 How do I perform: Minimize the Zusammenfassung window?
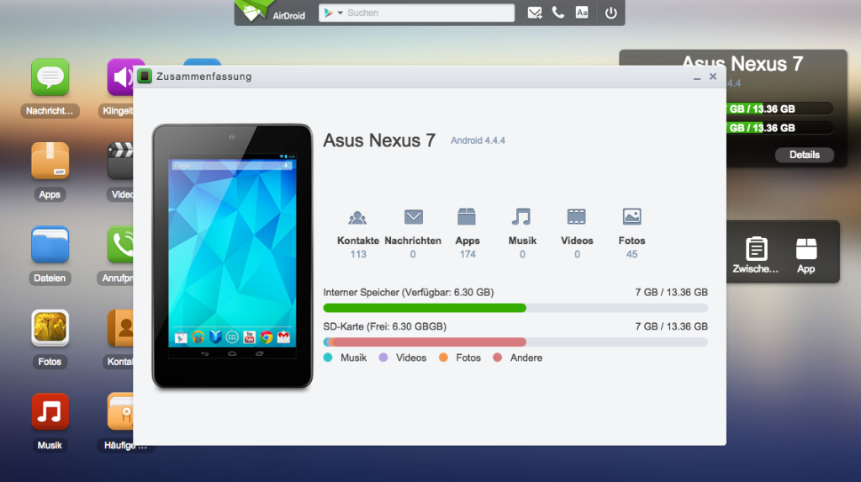click(x=697, y=77)
